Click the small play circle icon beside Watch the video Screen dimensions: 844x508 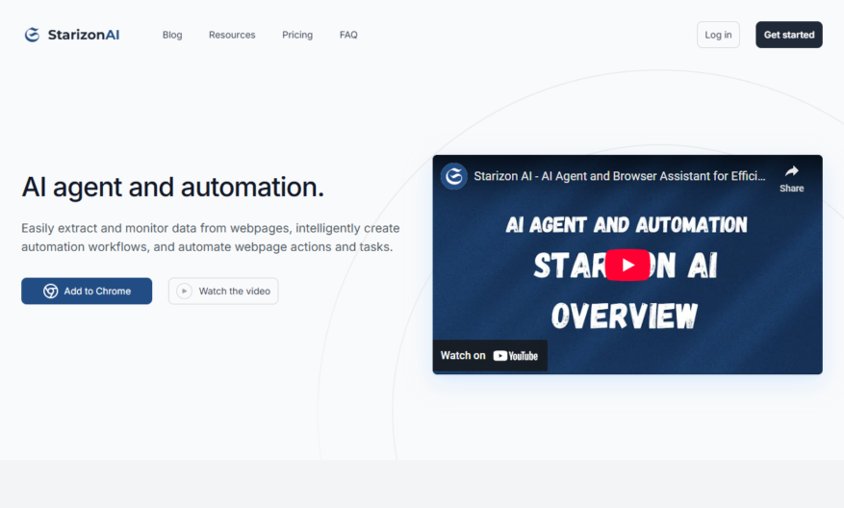pyautogui.click(x=184, y=292)
